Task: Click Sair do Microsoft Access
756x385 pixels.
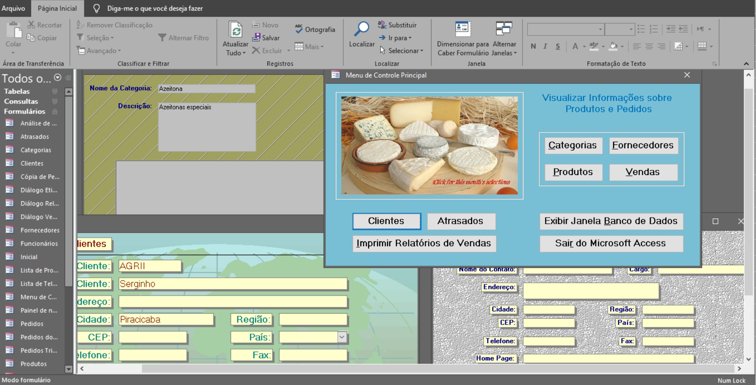Action: pyautogui.click(x=611, y=243)
